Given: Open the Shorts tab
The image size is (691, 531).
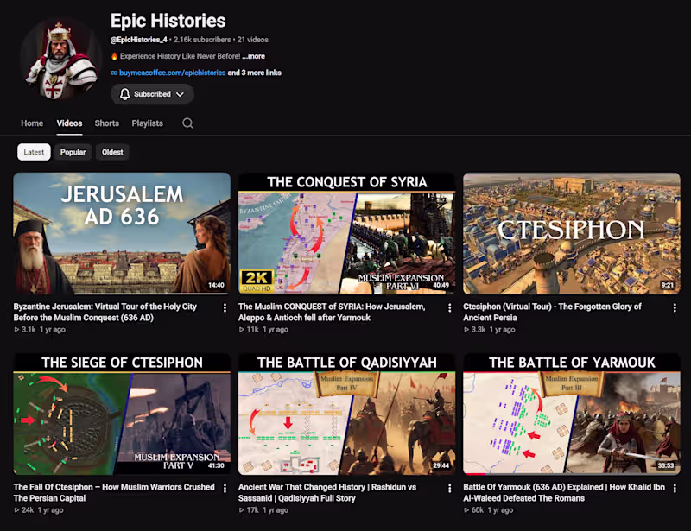Looking at the screenshot, I should coord(106,123).
